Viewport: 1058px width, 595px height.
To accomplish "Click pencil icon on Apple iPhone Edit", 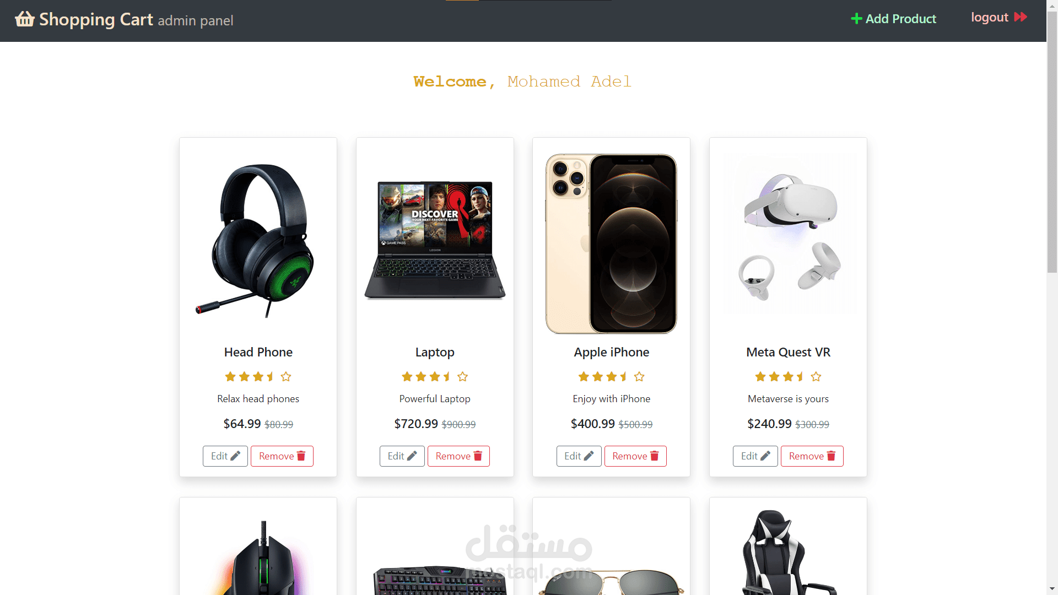I will click(x=589, y=456).
